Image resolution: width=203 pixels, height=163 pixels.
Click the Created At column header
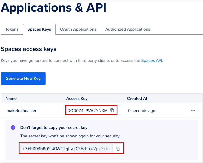point(137,99)
